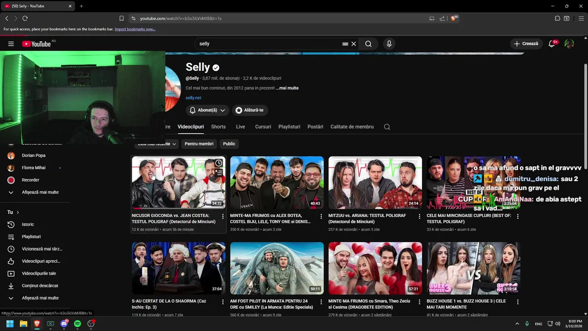
Task: Expand channel description with ...mai multe
Action: 287,88
